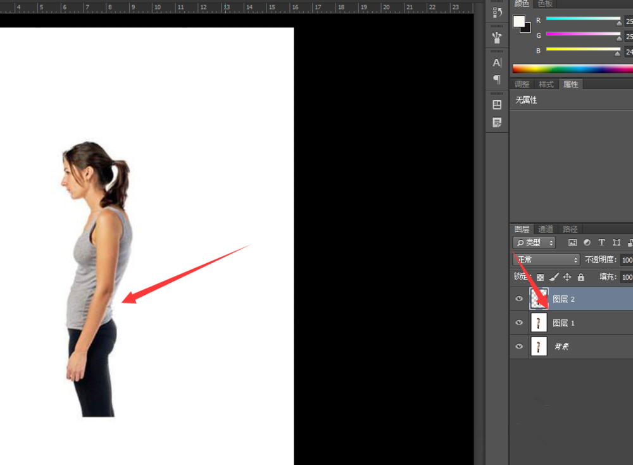
Task: Select the 背景 layer thumbnail
Action: (x=539, y=347)
